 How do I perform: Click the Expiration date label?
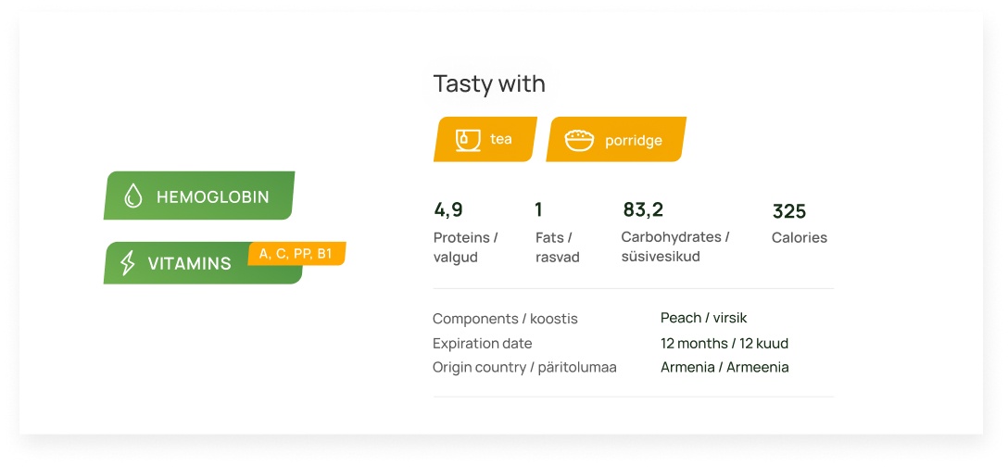482,344
